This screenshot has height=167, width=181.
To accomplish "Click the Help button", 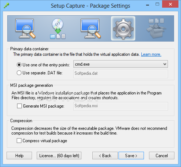I will coord(19,155).
